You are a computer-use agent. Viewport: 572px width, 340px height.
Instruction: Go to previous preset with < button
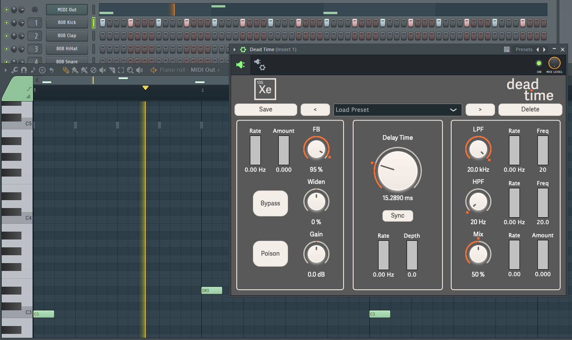click(315, 110)
